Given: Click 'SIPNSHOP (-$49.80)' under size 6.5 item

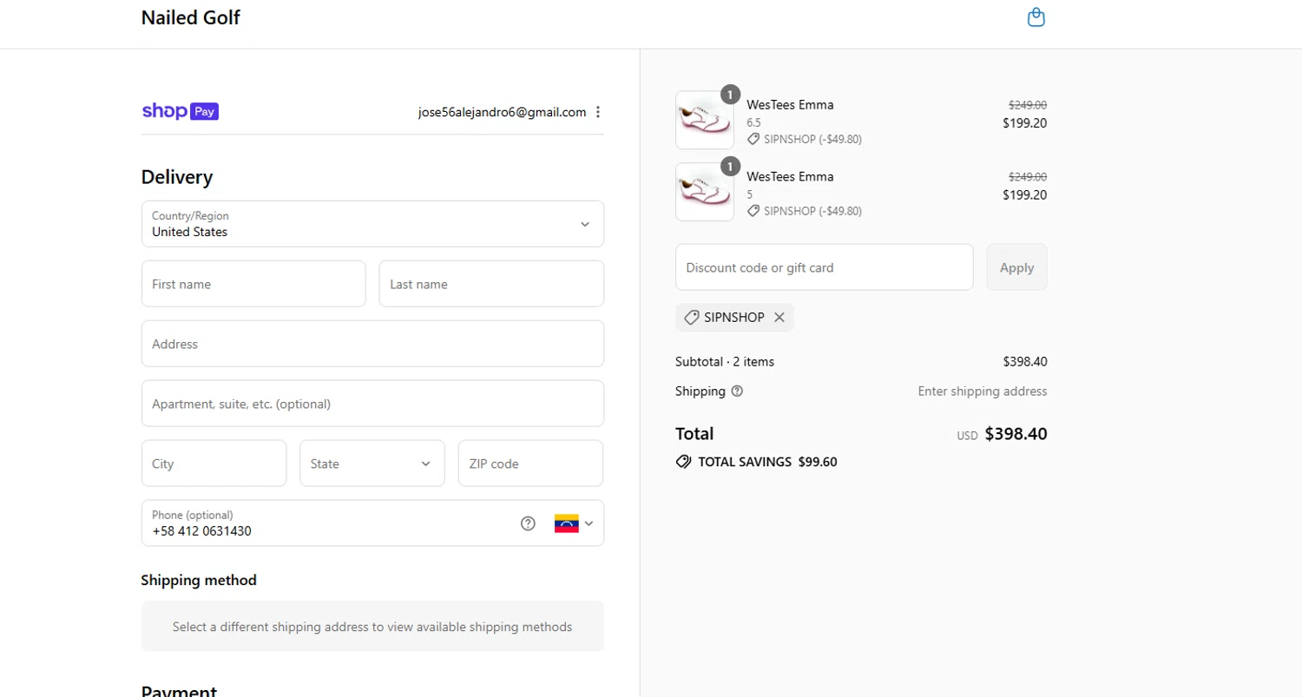Looking at the screenshot, I should click(812, 139).
